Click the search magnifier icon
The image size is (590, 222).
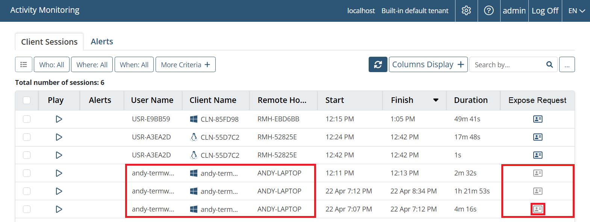(x=549, y=65)
